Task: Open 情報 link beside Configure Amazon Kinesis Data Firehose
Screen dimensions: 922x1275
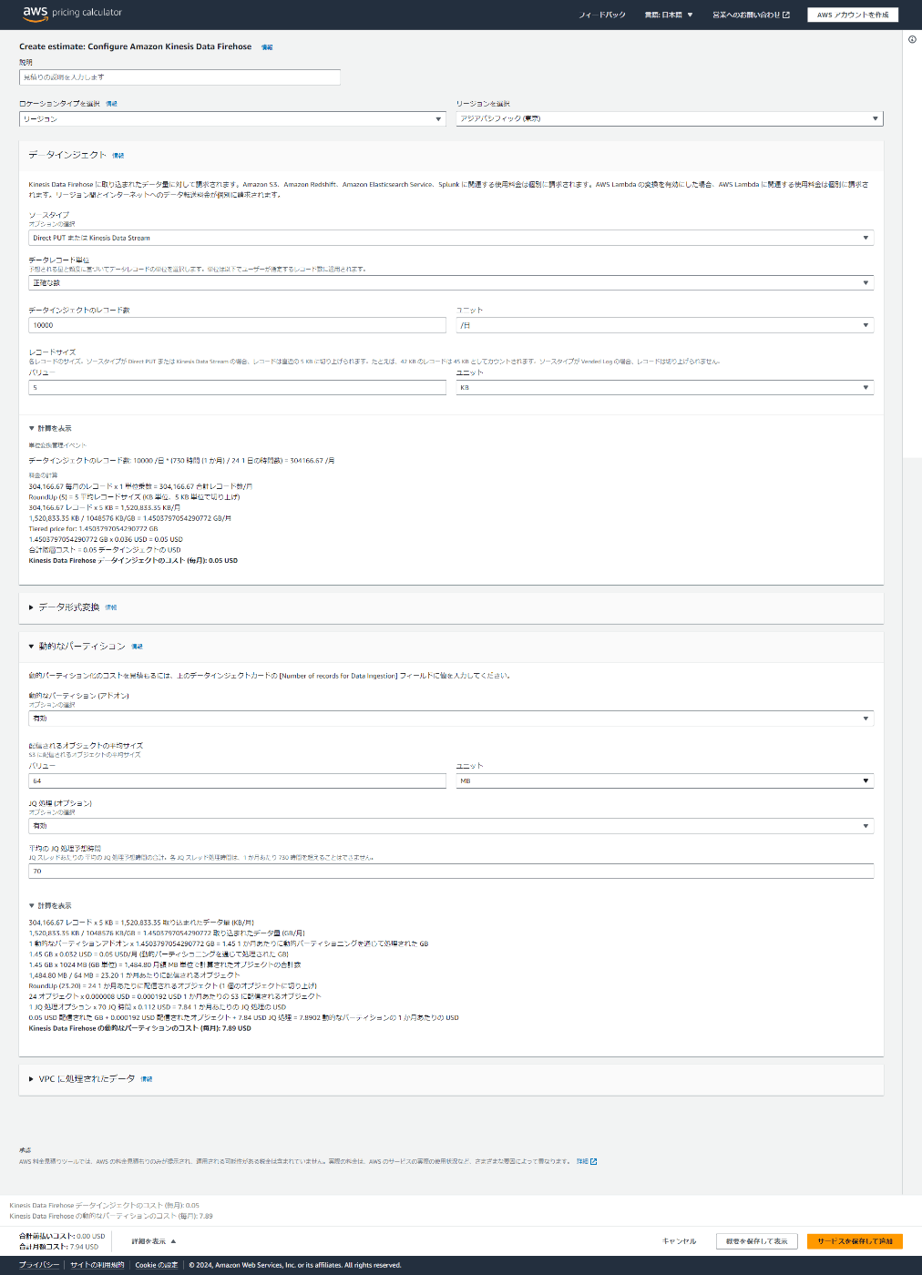Action: click(267, 46)
